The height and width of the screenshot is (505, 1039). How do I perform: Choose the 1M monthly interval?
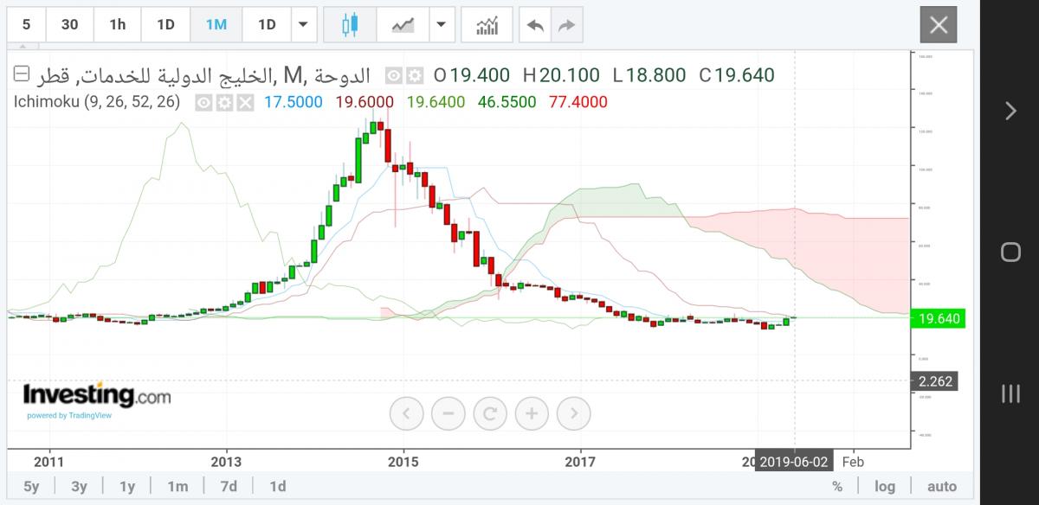click(216, 24)
